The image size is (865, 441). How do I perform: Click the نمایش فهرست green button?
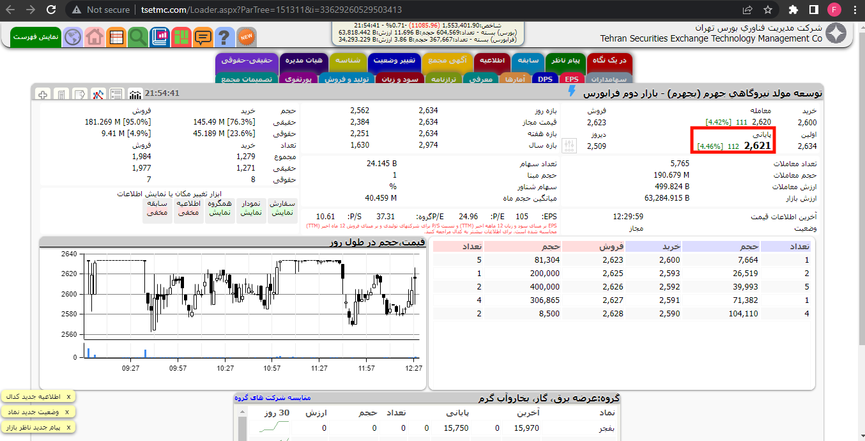pos(35,36)
